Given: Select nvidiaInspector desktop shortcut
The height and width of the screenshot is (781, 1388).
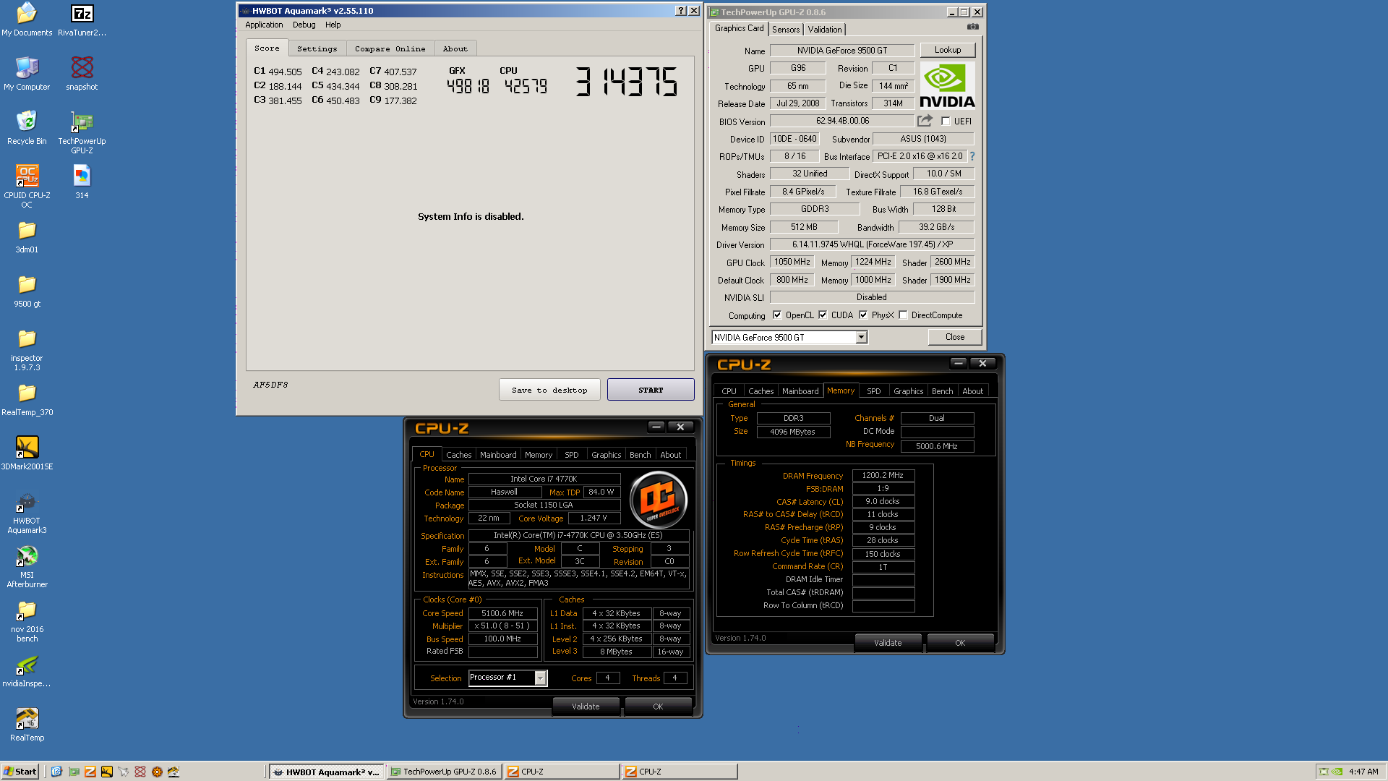Looking at the screenshot, I should 27,670.
